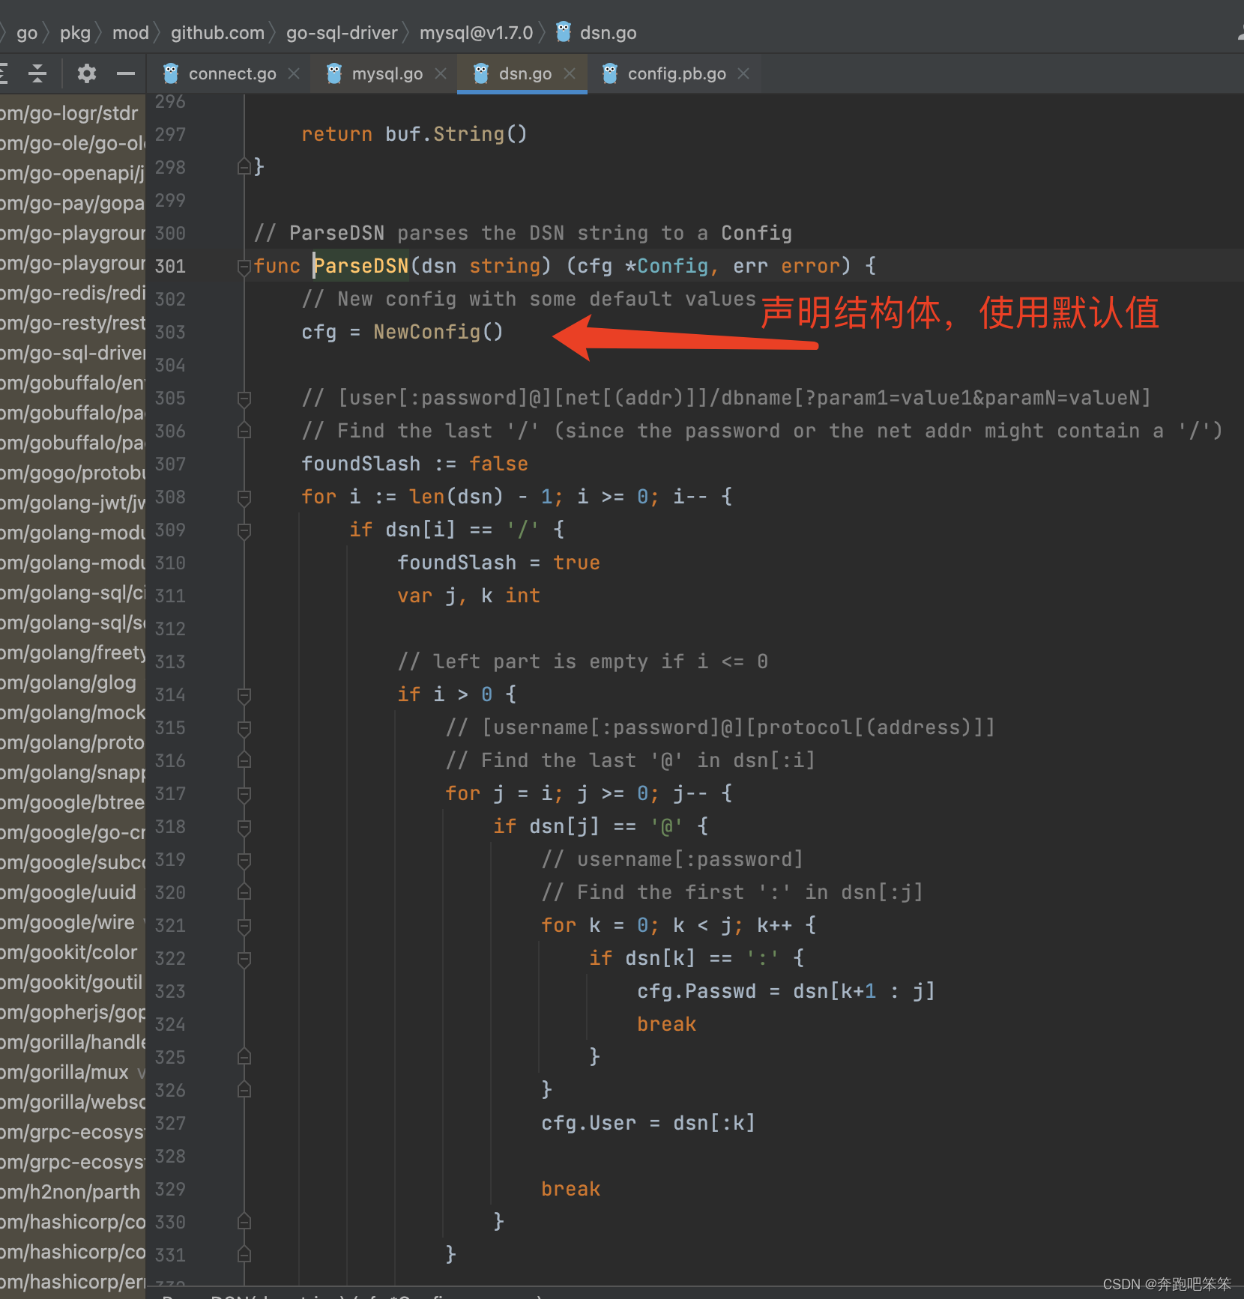Fold the 'for k' loop at line 321
1244x1299 pixels.
tap(244, 926)
